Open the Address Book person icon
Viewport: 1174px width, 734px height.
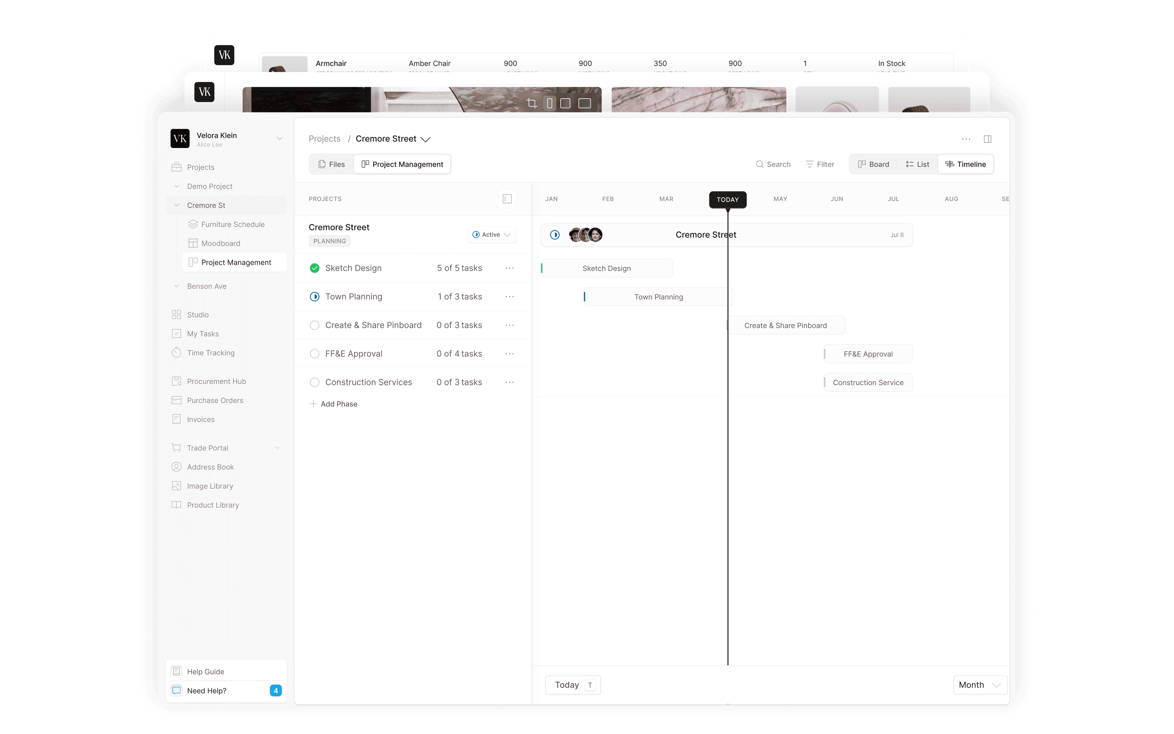(x=176, y=466)
